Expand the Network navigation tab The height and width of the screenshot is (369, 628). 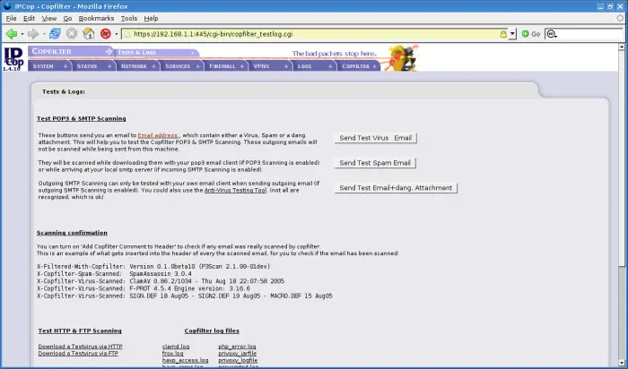click(x=138, y=66)
